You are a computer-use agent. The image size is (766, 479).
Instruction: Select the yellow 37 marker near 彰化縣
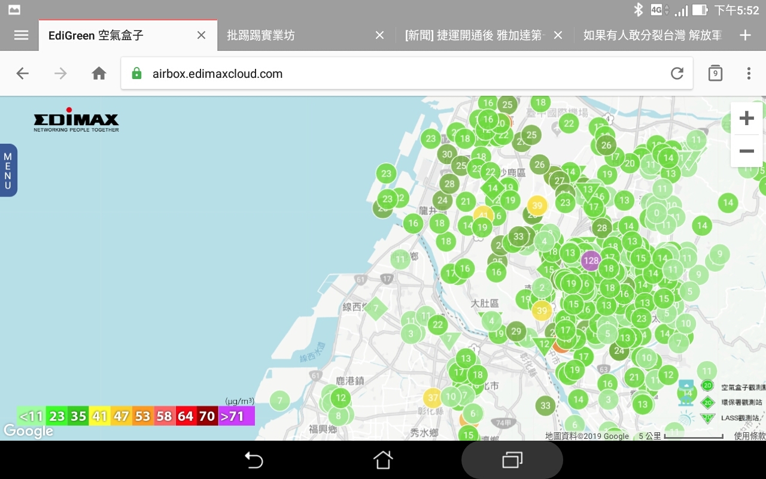(x=433, y=398)
